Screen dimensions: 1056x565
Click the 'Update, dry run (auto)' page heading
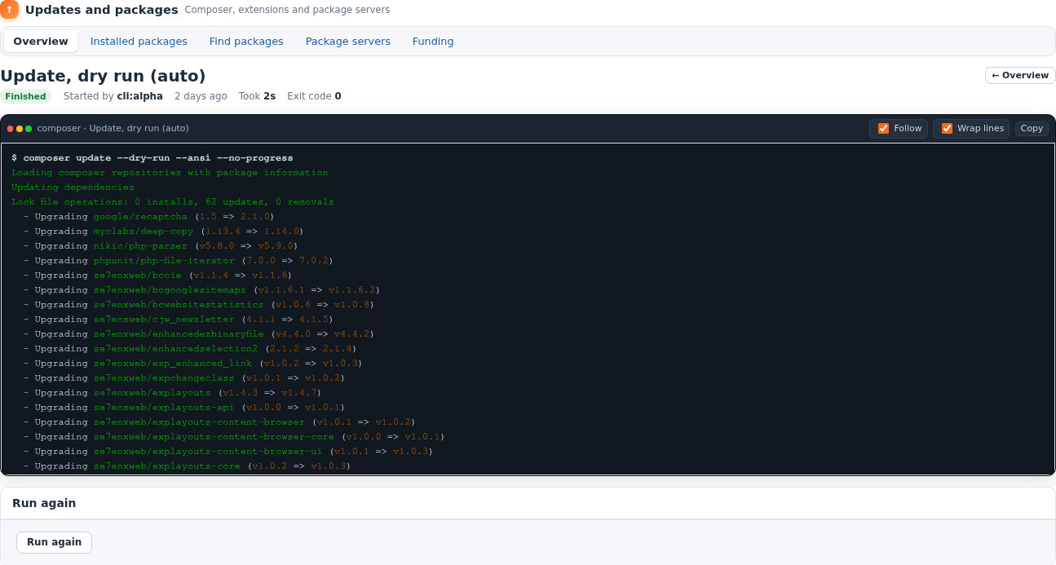click(103, 76)
